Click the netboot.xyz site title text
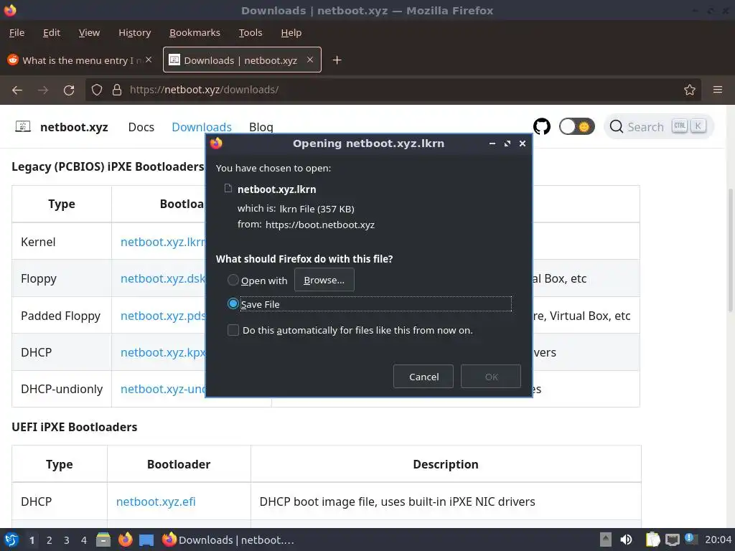The width and height of the screenshot is (735, 551). pos(74,127)
